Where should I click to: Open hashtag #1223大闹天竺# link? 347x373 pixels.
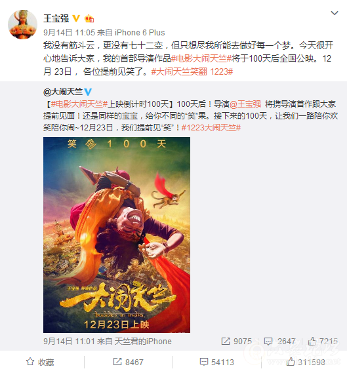pos(211,128)
